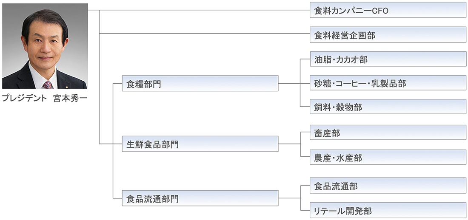Screen dimensions: 468x220
Task: Click the 食糧部門 division box
Action: [x=200, y=84]
